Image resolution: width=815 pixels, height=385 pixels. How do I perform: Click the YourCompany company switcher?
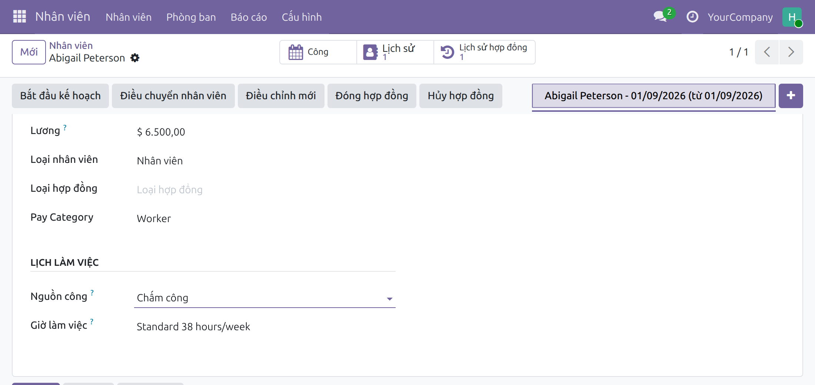740,17
